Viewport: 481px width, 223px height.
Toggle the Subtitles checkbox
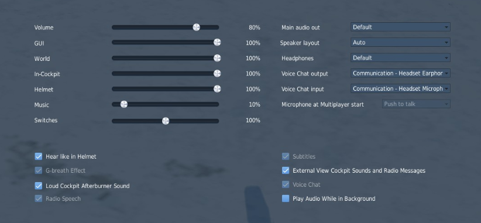click(286, 156)
